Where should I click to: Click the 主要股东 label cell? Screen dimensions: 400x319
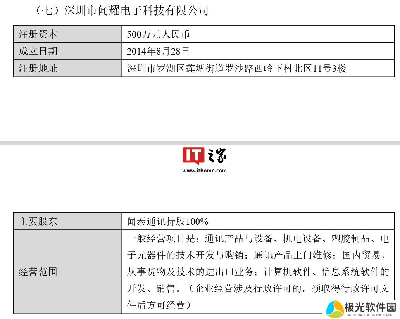click(x=38, y=221)
